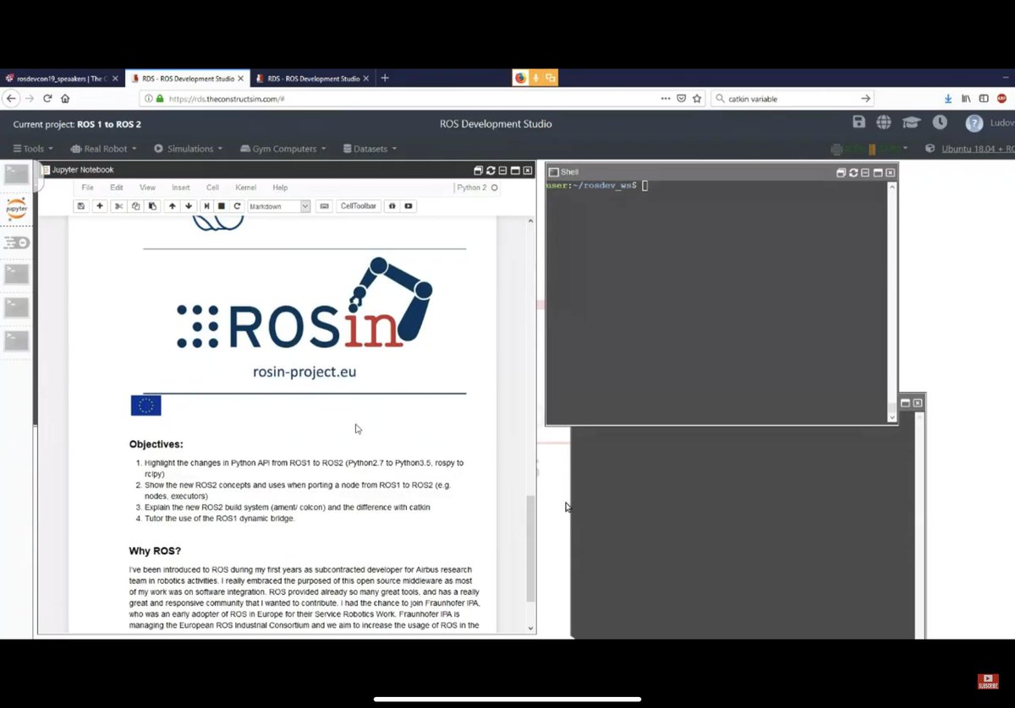
Task: Open the Jupyter Edit menu
Action: click(x=117, y=188)
